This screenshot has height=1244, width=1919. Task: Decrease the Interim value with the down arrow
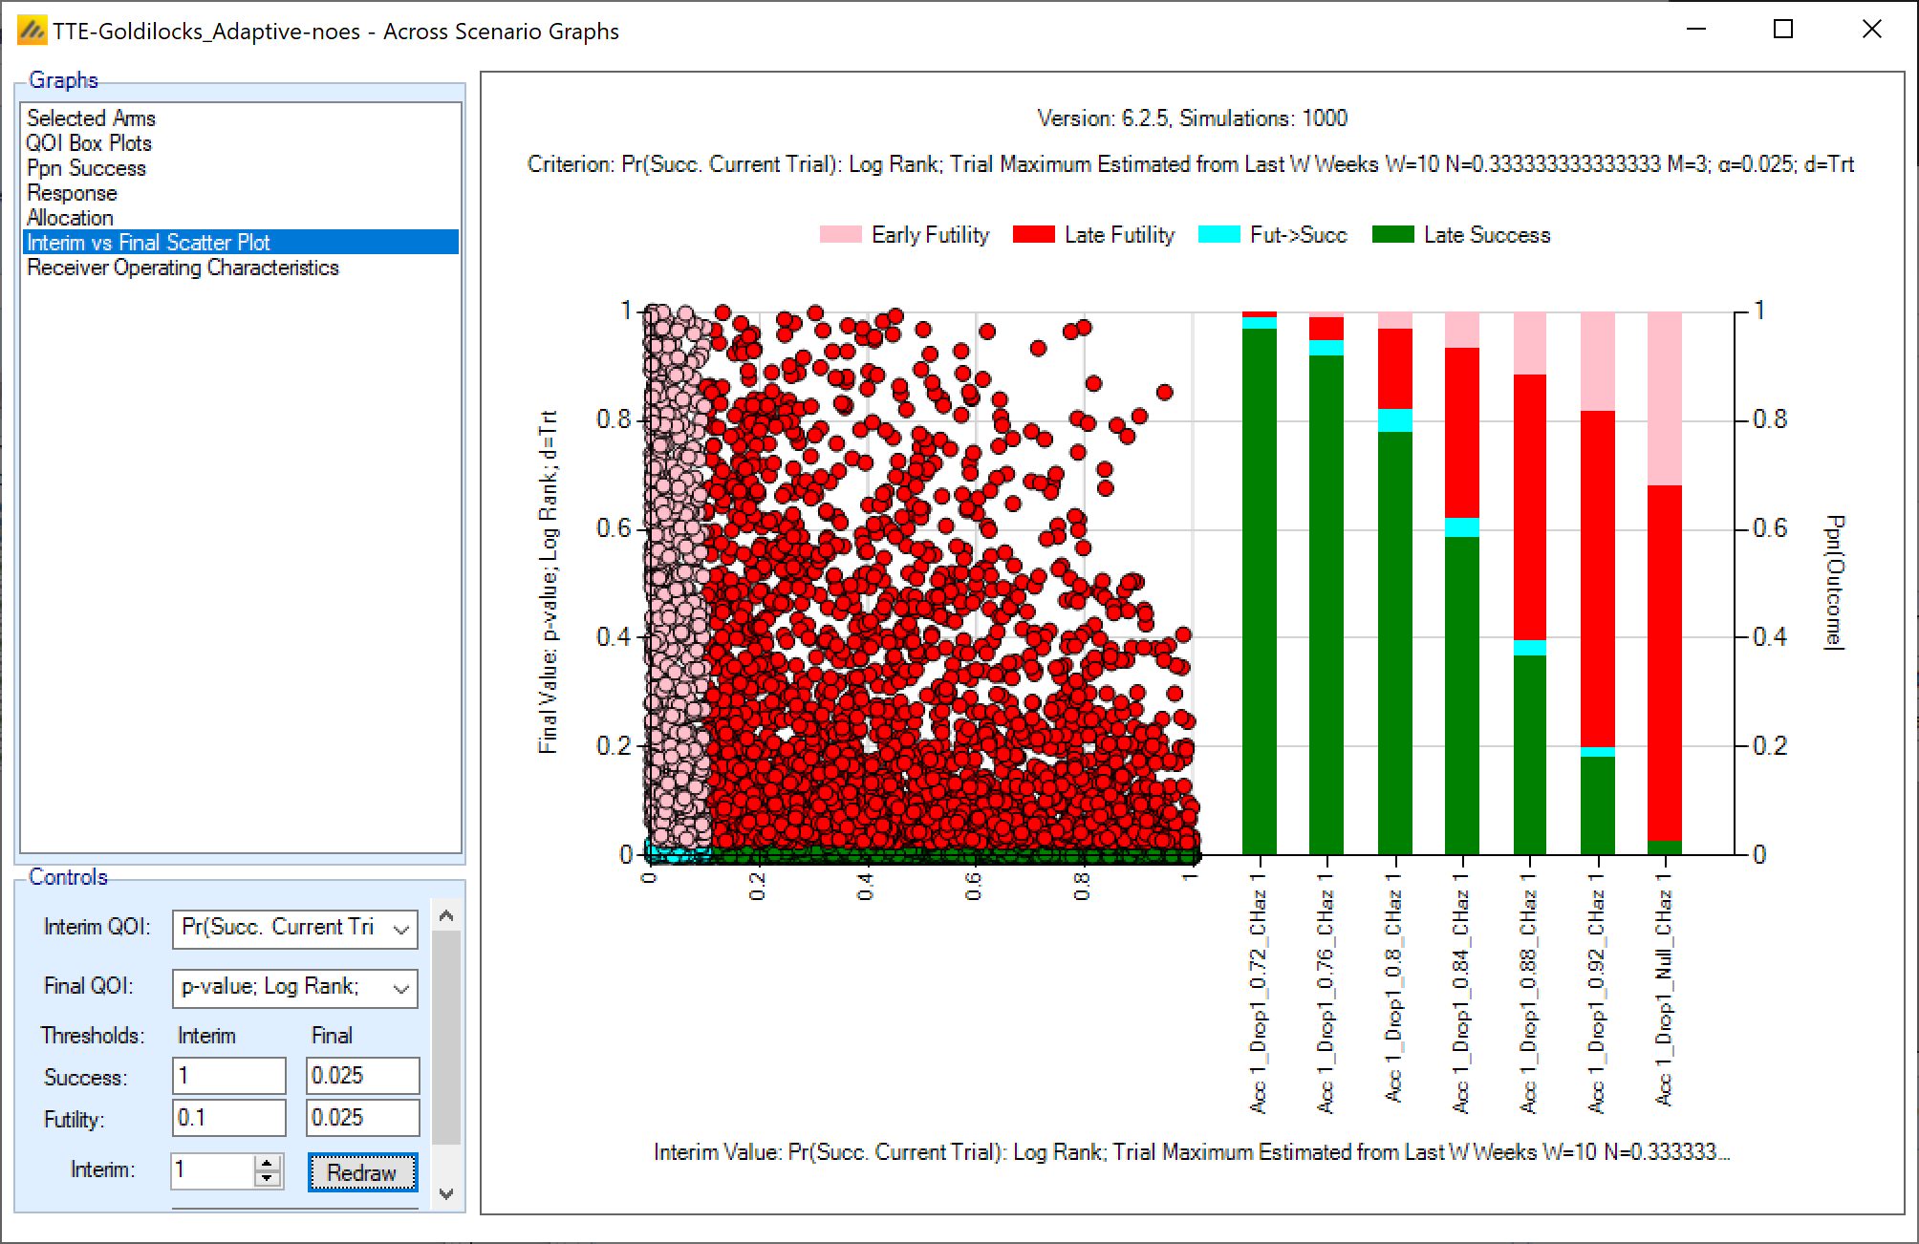[269, 1179]
